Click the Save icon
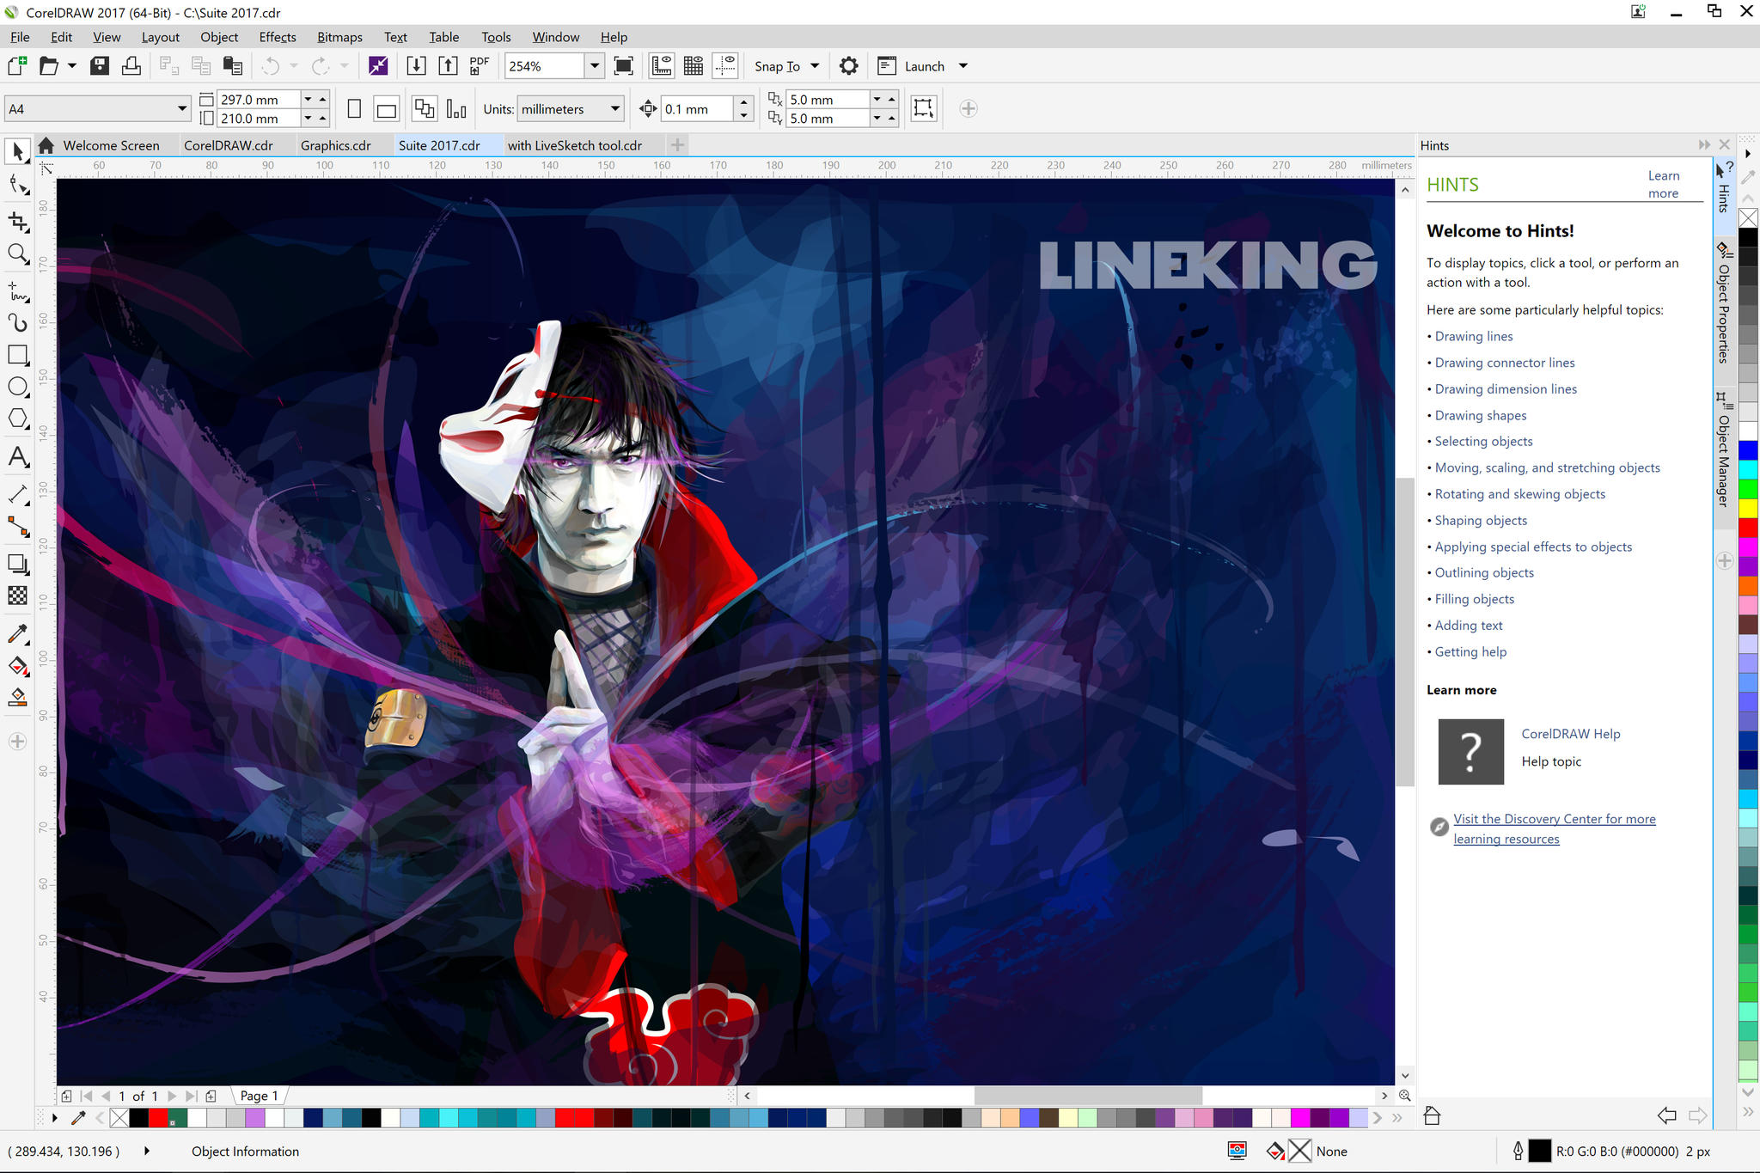The width and height of the screenshot is (1760, 1173). (x=100, y=66)
